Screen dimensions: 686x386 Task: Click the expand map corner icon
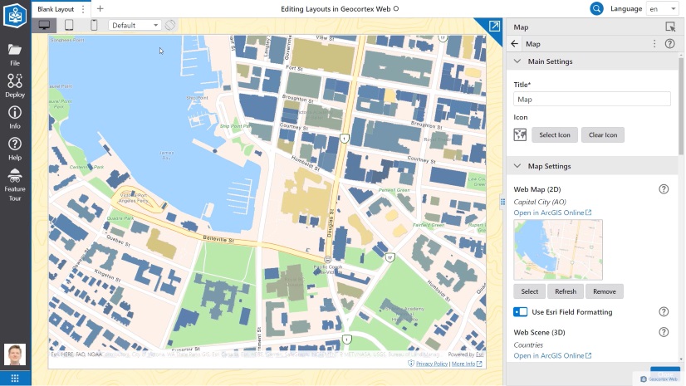click(x=494, y=27)
